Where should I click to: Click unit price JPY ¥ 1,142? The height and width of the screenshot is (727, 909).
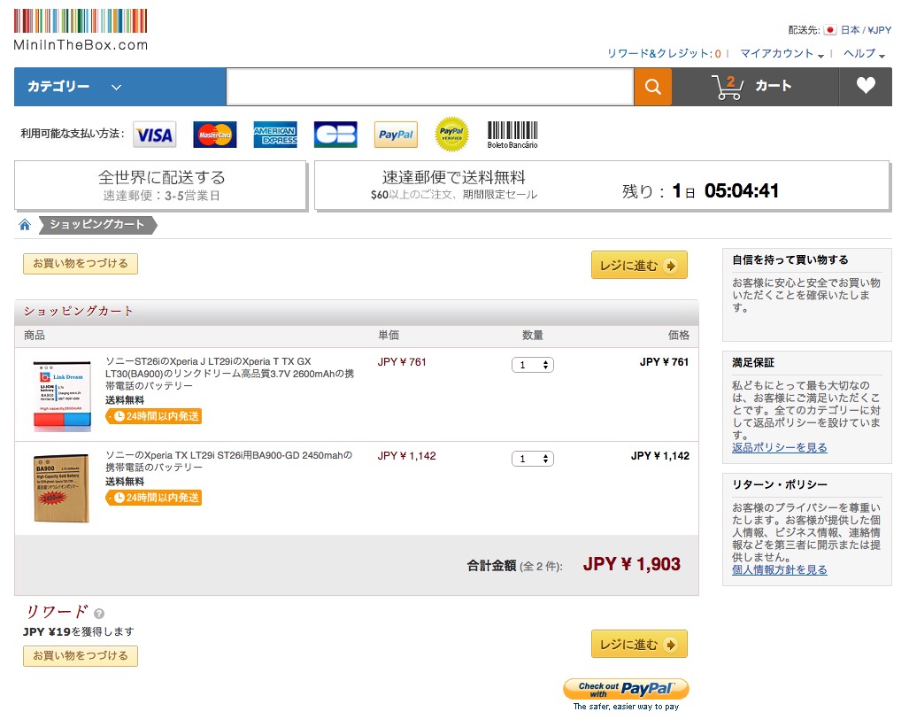click(x=406, y=456)
